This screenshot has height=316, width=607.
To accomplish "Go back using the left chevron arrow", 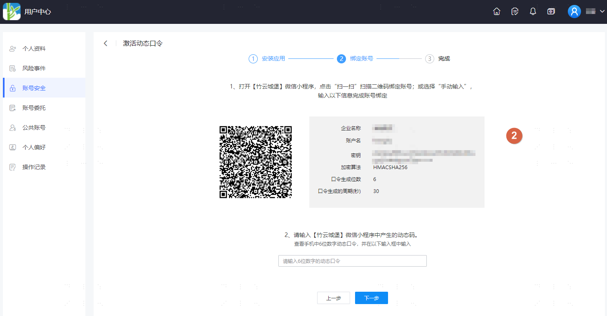I will pos(106,43).
